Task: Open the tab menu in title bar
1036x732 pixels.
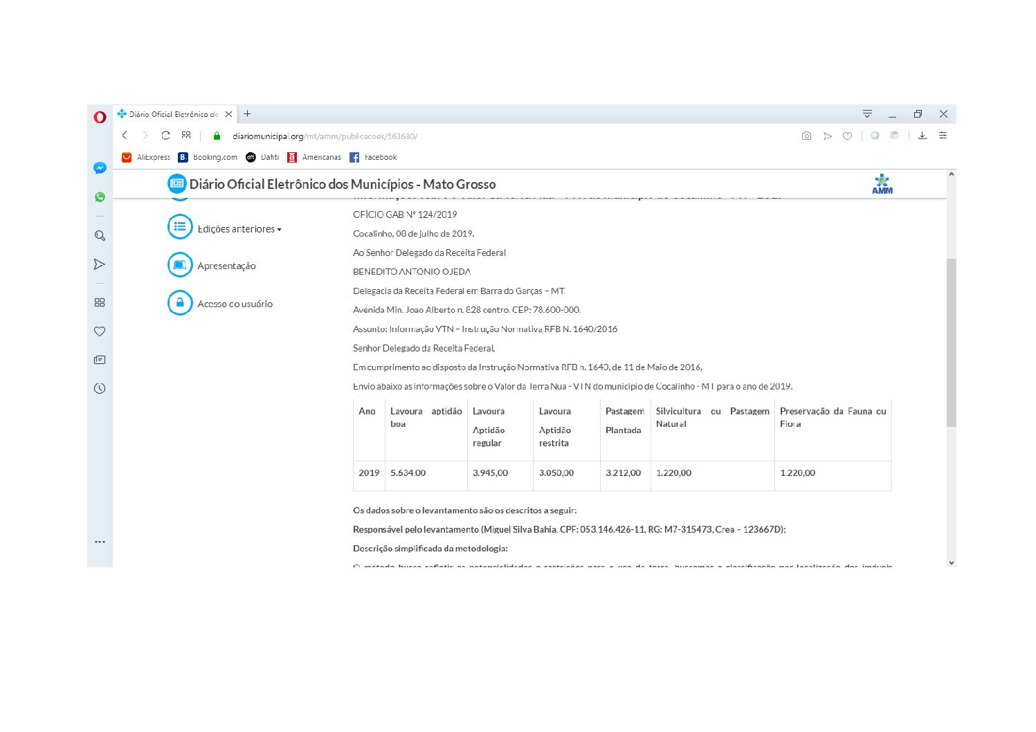Action: [x=867, y=114]
